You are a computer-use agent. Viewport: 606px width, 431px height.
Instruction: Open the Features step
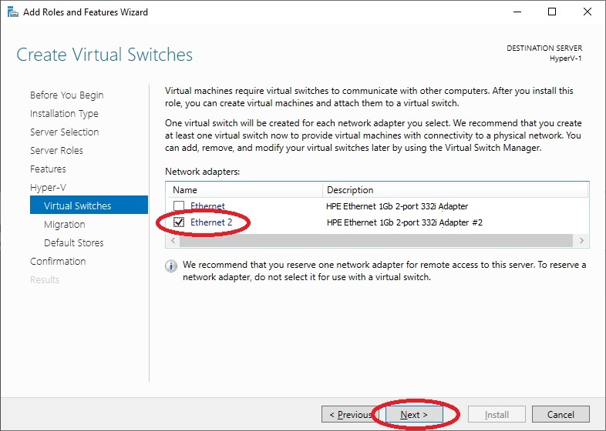(x=48, y=169)
